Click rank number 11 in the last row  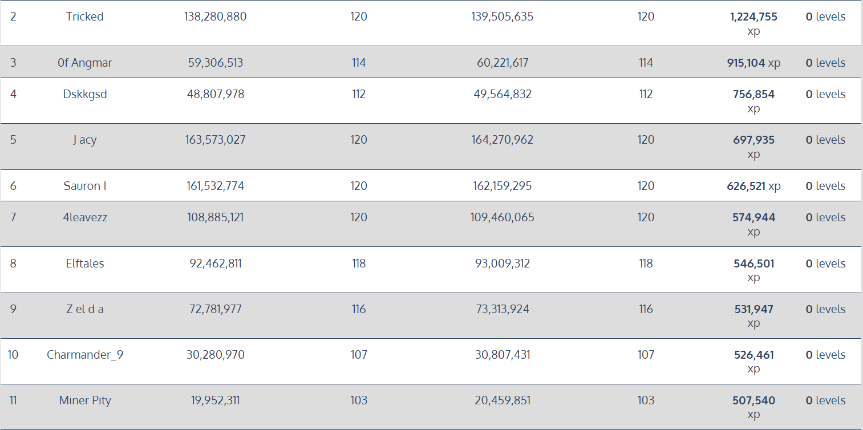(x=13, y=400)
